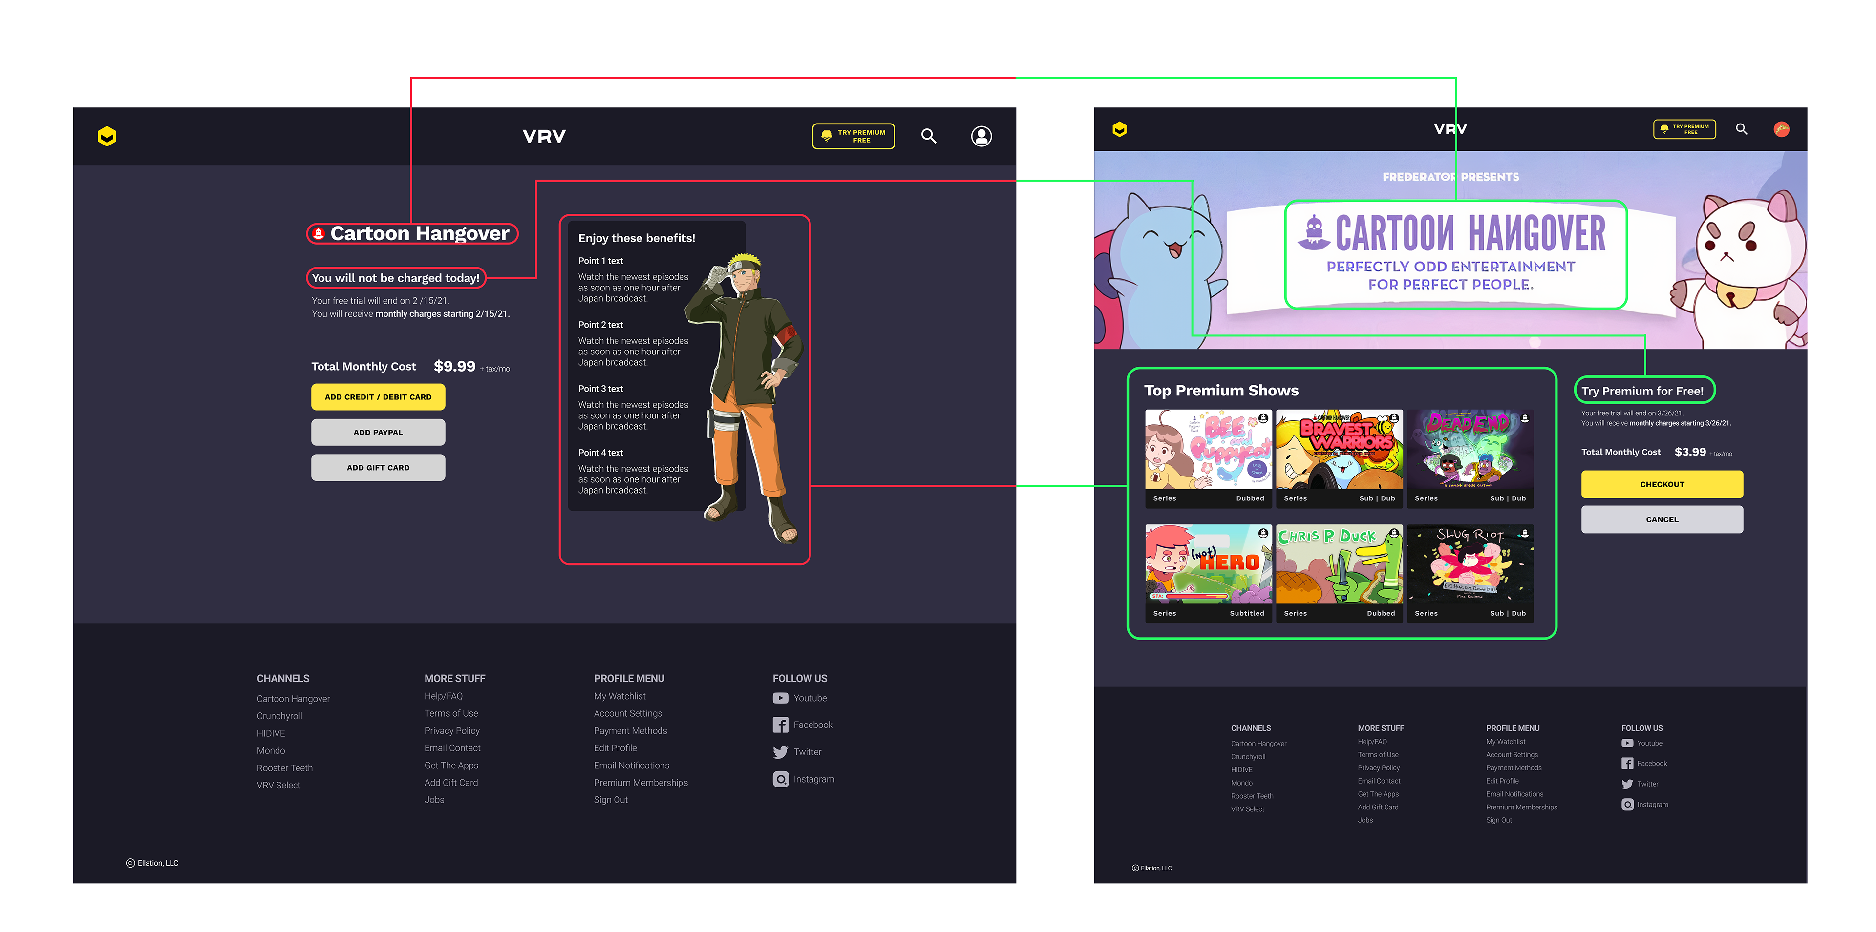Screen dimensions: 1876x932
Task: Click Cartoon Hangover channel link in left footer
Action: [293, 699]
